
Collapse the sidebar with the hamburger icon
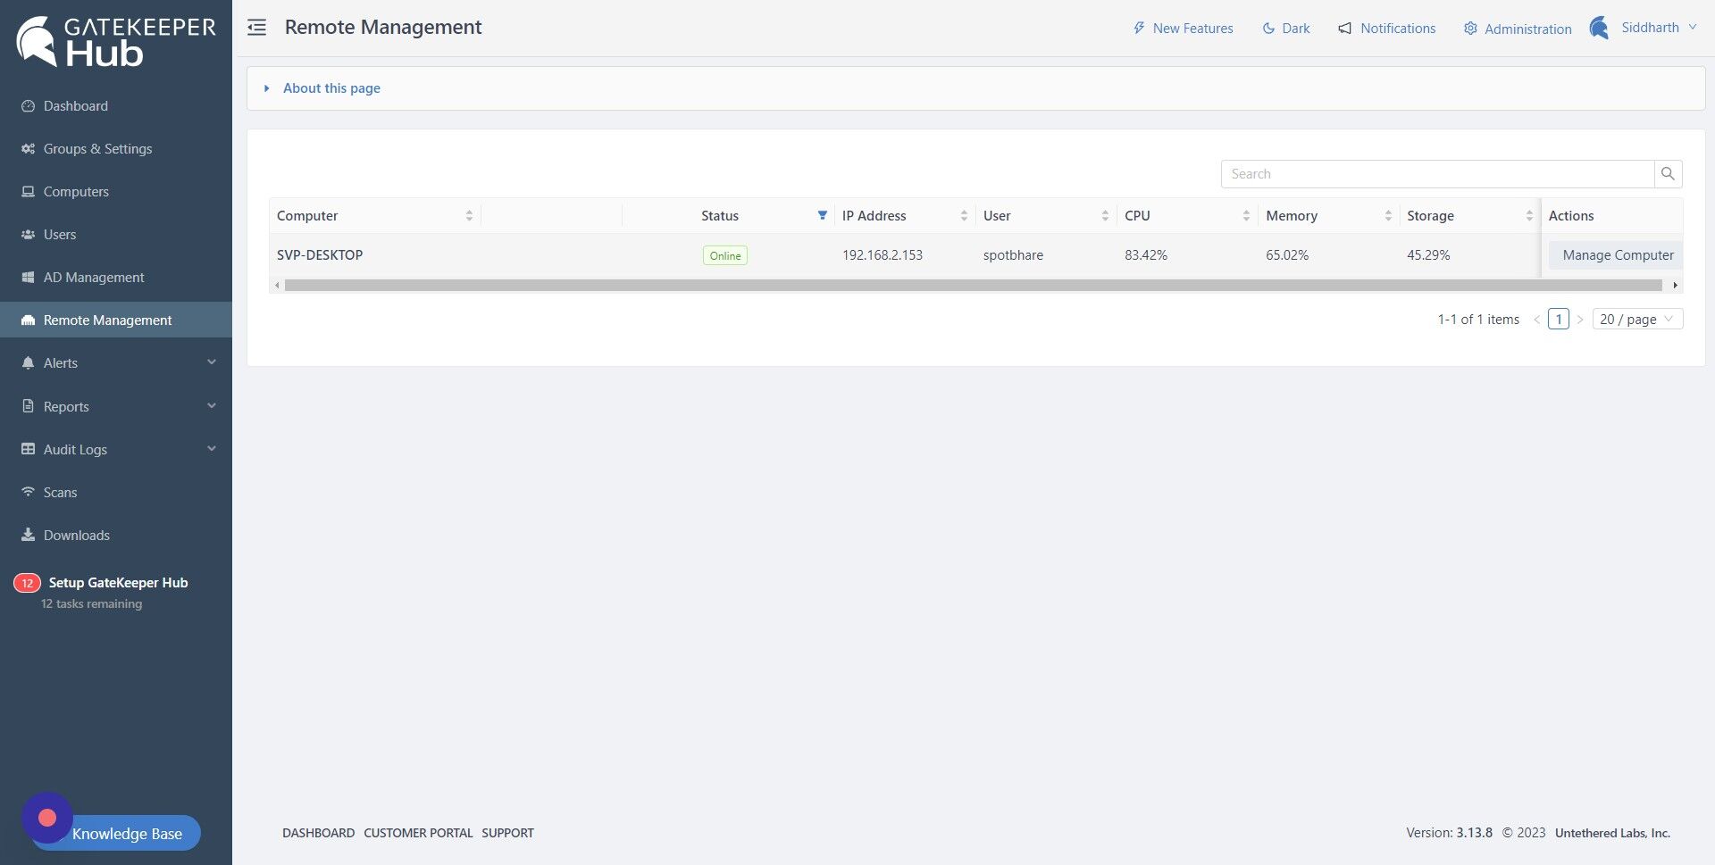256,28
